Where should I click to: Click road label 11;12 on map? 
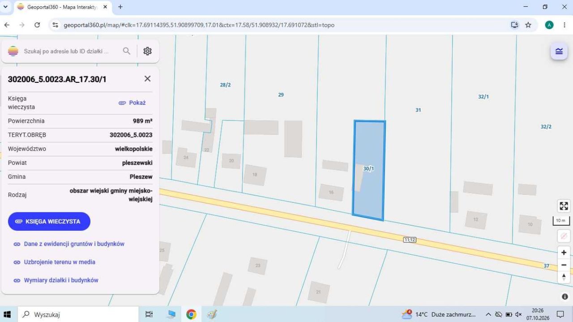coord(410,240)
